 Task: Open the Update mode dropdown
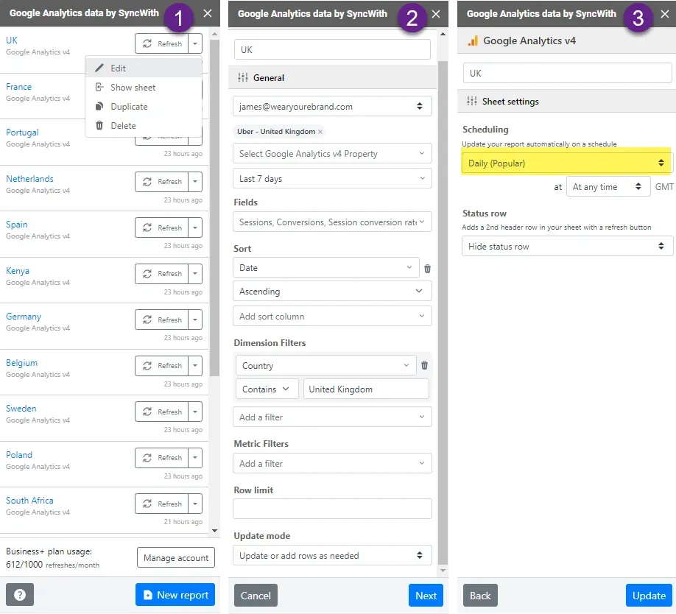[332, 555]
